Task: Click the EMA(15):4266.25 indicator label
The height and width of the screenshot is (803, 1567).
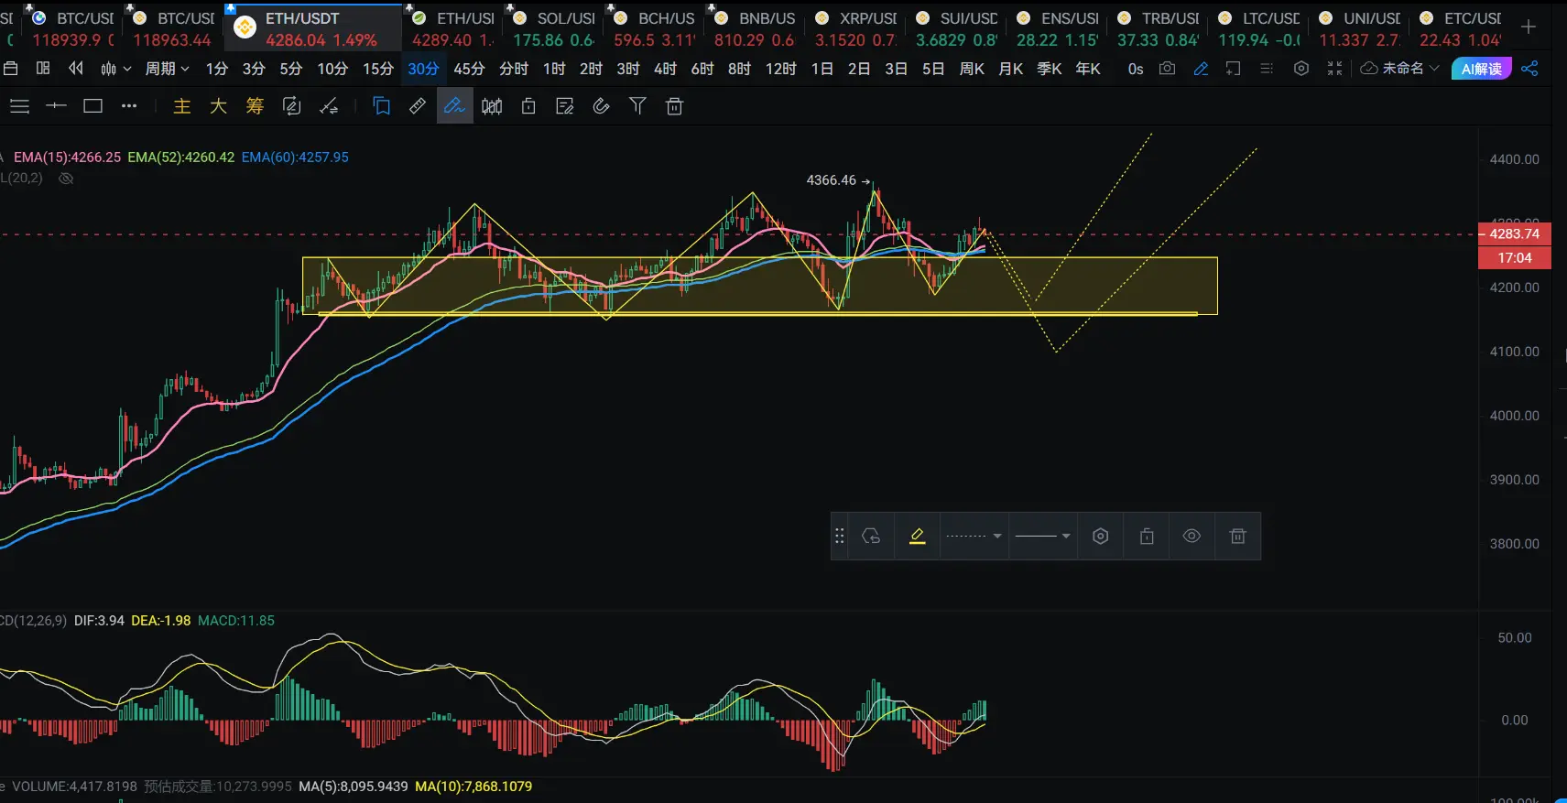Action: point(67,157)
